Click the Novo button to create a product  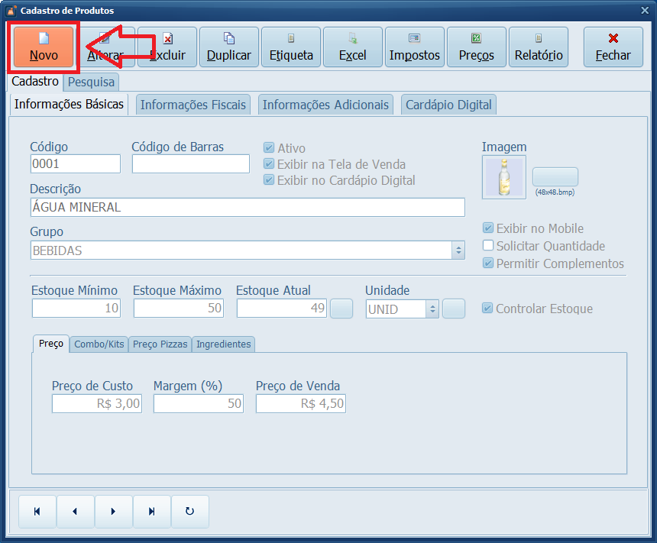43,47
